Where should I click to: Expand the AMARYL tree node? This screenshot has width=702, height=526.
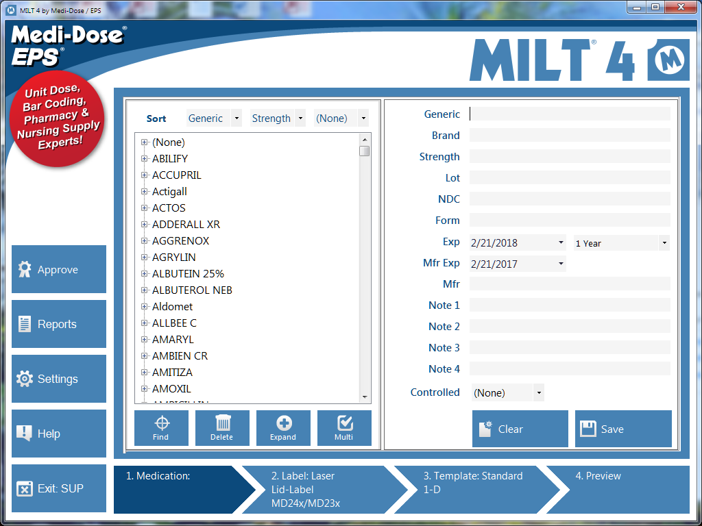click(x=144, y=340)
